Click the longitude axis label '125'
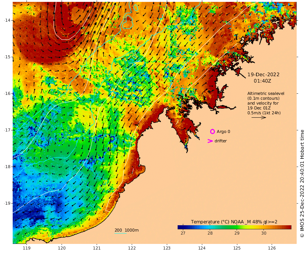Viewport: 306px width, 254px height. click(x=237, y=248)
